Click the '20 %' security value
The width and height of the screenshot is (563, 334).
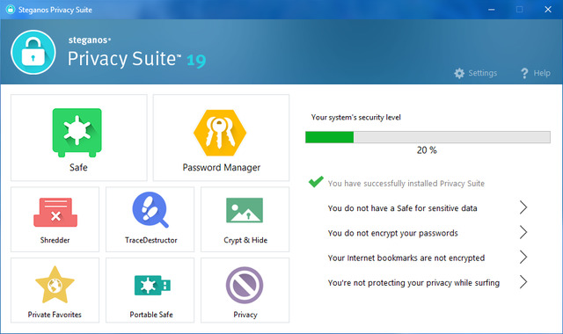(427, 150)
